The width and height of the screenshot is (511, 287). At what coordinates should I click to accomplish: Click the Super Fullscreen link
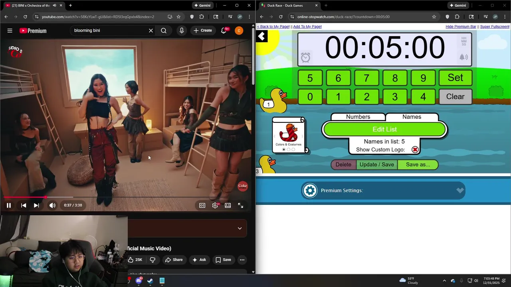495,27
